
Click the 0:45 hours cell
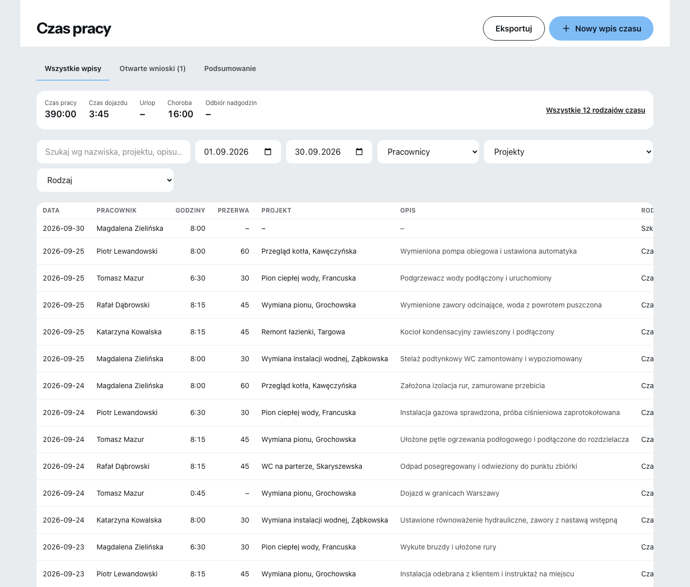pos(198,493)
